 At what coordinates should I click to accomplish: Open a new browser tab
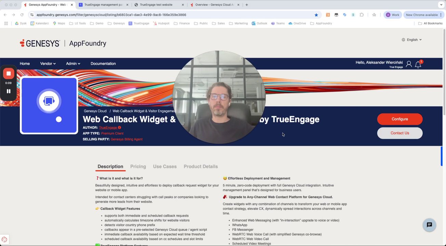[x=247, y=5]
